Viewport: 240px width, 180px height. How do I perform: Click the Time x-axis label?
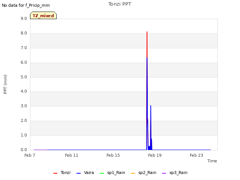[x=212, y=161]
